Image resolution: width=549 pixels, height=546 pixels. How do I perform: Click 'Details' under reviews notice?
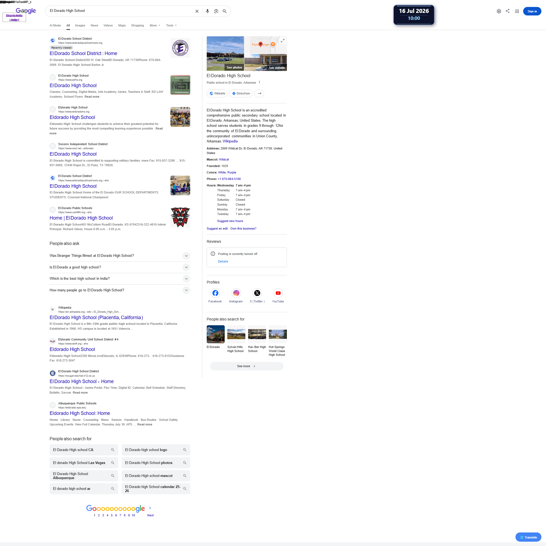click(224, 263)
